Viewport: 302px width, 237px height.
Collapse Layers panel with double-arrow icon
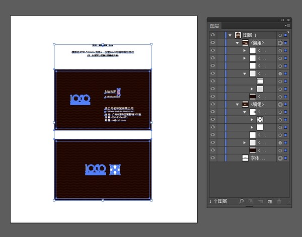click(282, 20)
